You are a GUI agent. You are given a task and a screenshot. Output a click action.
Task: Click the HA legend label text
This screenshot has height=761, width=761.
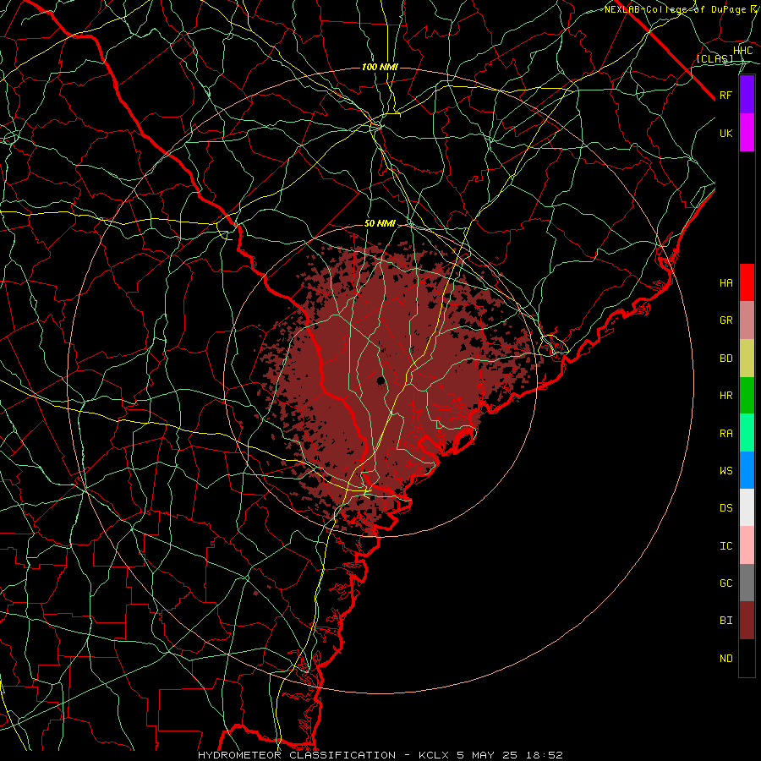(x=725, y=282)
